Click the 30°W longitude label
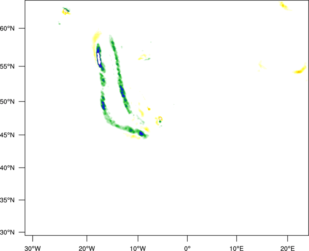 point(32,248)
